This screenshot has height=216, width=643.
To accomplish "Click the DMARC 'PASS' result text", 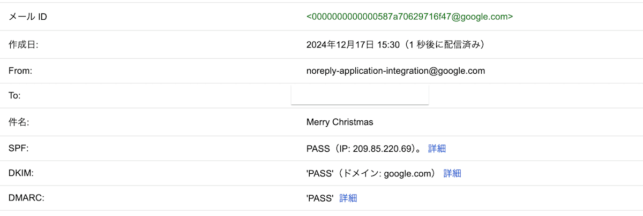I will 320,198.
